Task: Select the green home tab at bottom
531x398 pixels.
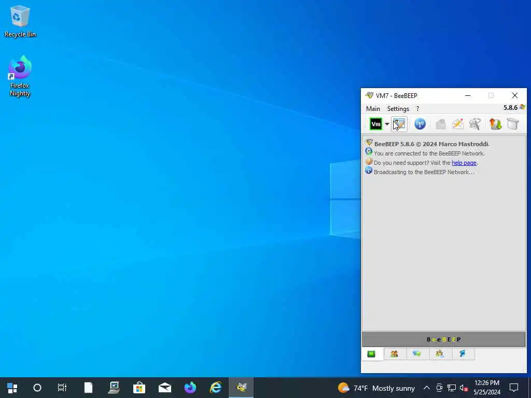Action: [x=372, y=354]
